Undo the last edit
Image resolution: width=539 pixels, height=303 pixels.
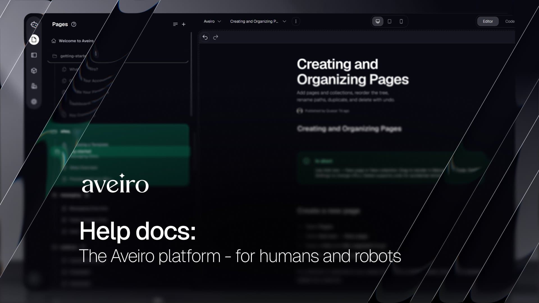click(205, 37)
